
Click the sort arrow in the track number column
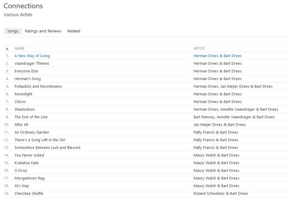point(7,49)
